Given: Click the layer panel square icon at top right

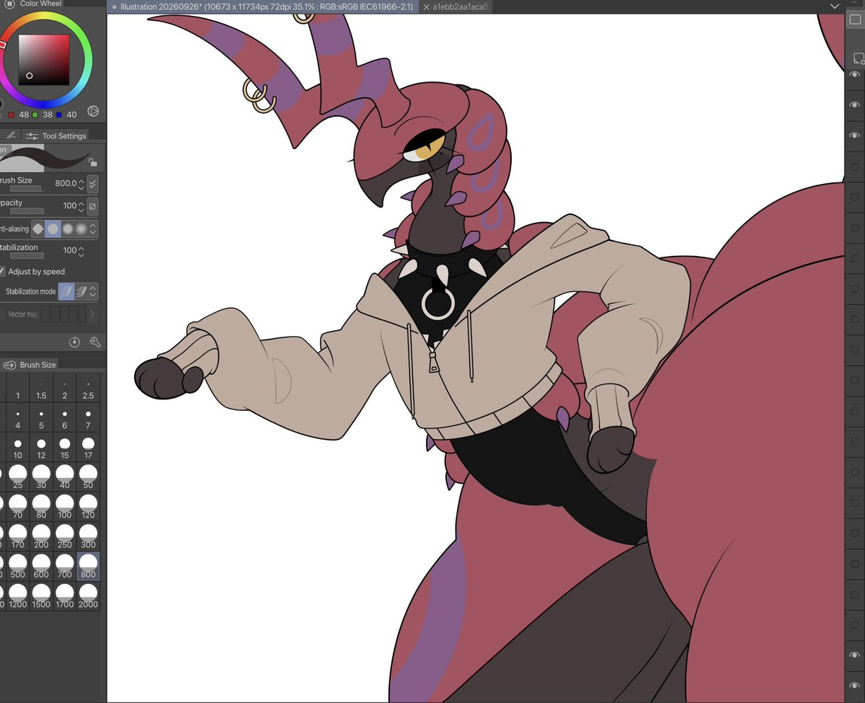Looking at the screenshot, I should pos(855,21).
